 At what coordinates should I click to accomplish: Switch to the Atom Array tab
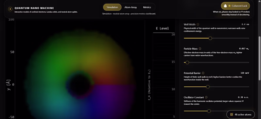(x=131, y=7)
